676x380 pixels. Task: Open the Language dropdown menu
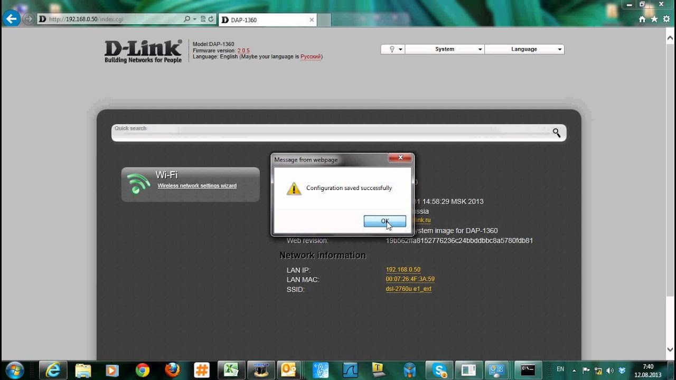pyautogui.click(x=524, y=49)
